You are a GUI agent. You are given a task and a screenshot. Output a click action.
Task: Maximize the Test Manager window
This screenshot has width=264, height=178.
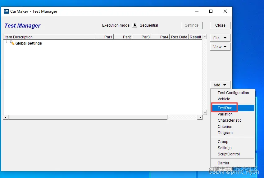(x=211, y=11)
